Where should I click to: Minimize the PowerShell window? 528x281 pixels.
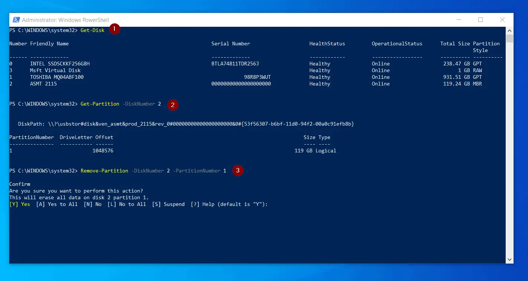coord(459,20)
